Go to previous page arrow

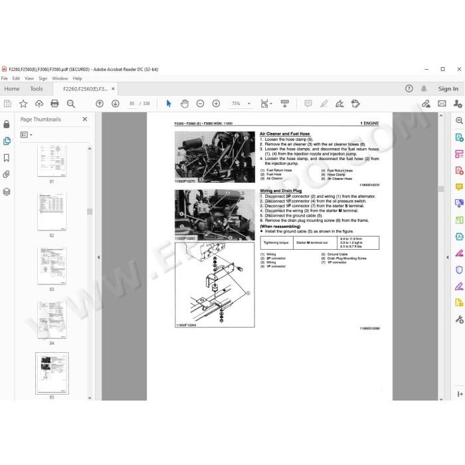pos(100,104)
